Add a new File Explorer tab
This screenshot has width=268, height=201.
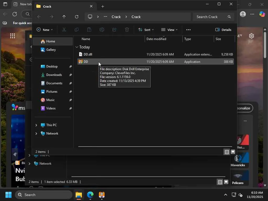tap(103, 6)
